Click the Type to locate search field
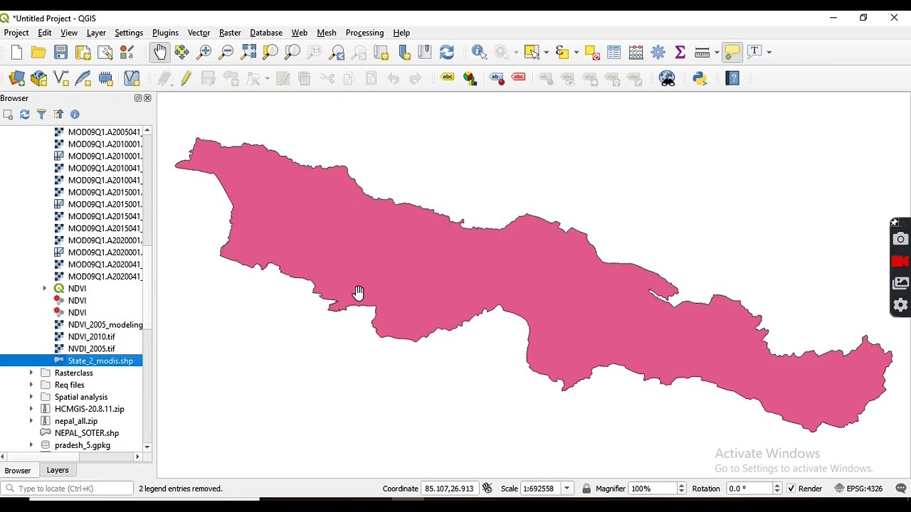This screenshot has height=512, width=911. (x=68, y=489)
